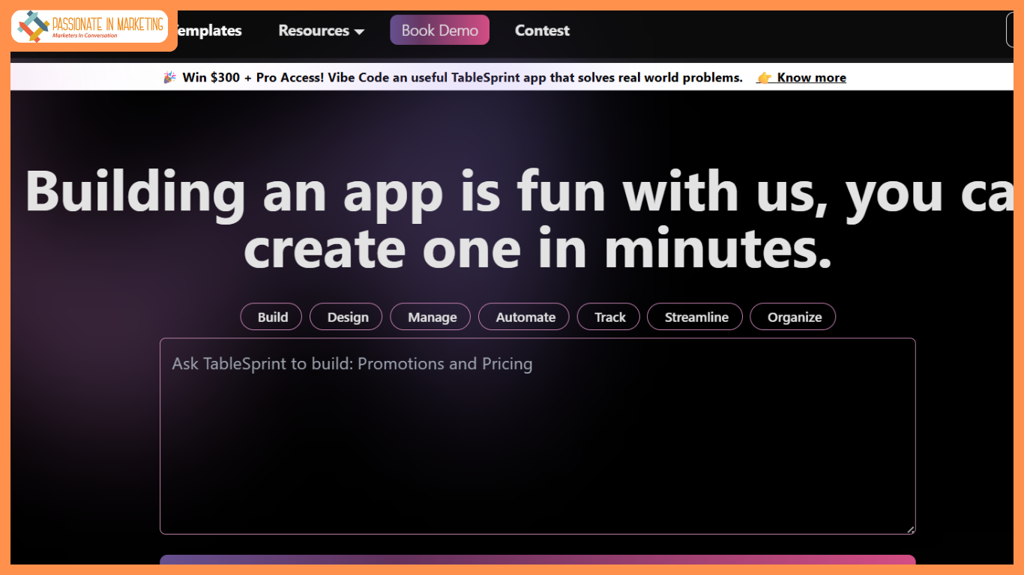Image resolution: width=1024 pixels, height=575 pixels.
Task: Follow the Know more link
Action: pos(811,78)
